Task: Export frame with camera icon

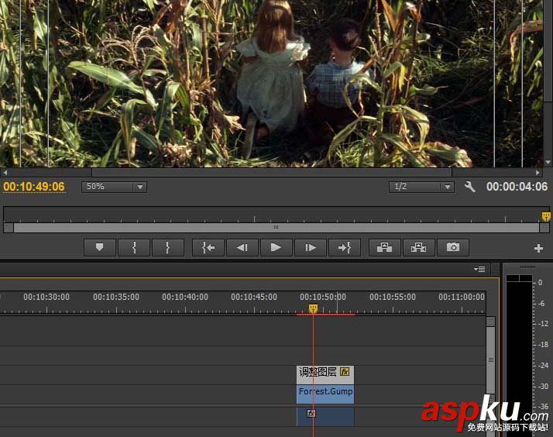Action: [453, 247]
